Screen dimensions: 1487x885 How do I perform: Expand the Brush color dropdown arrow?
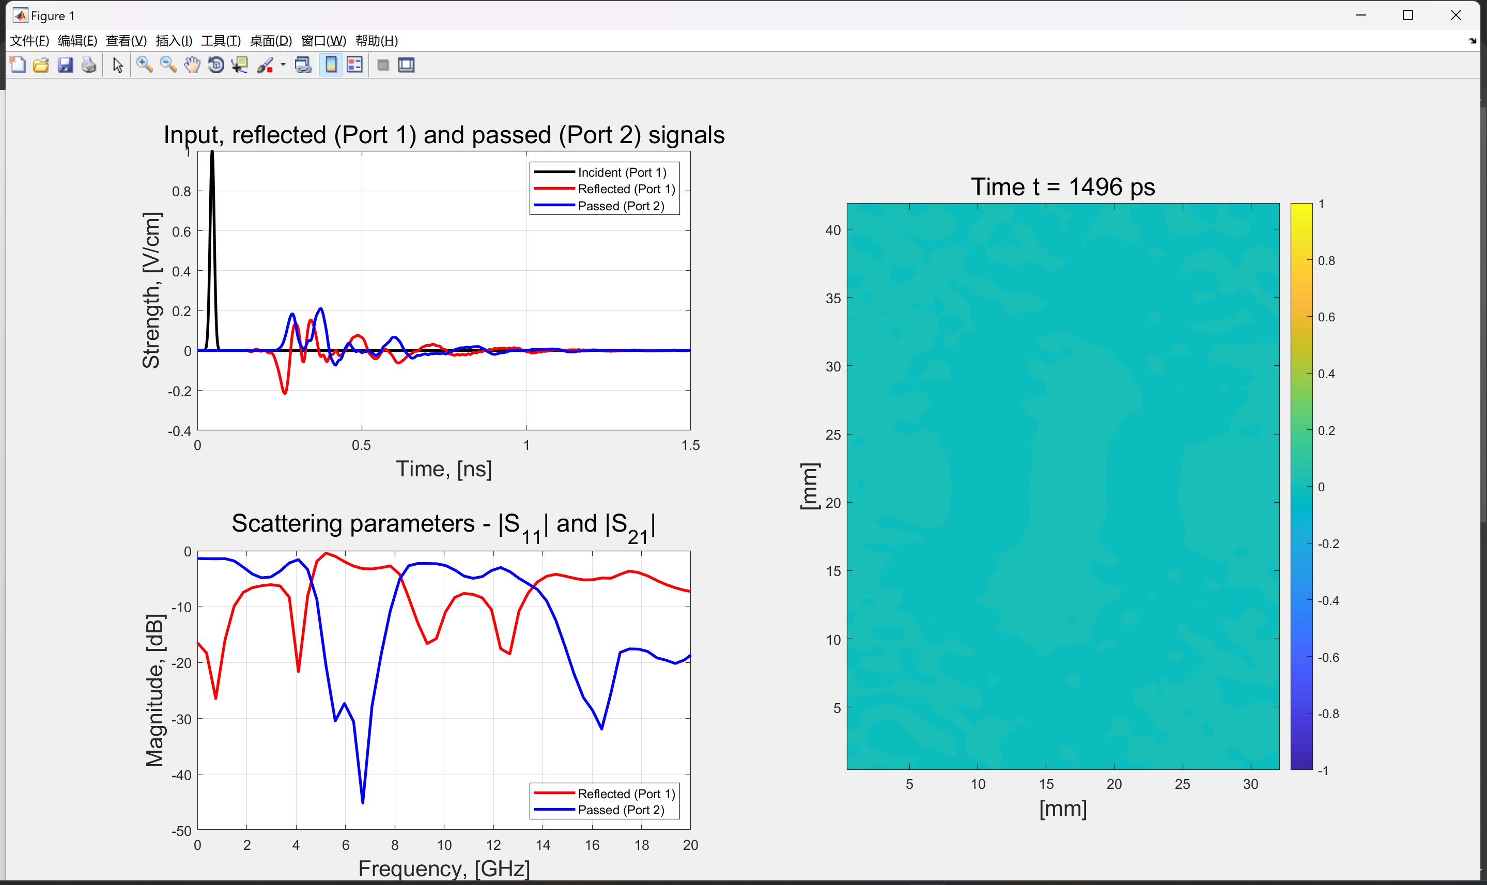tap(283, 65)
